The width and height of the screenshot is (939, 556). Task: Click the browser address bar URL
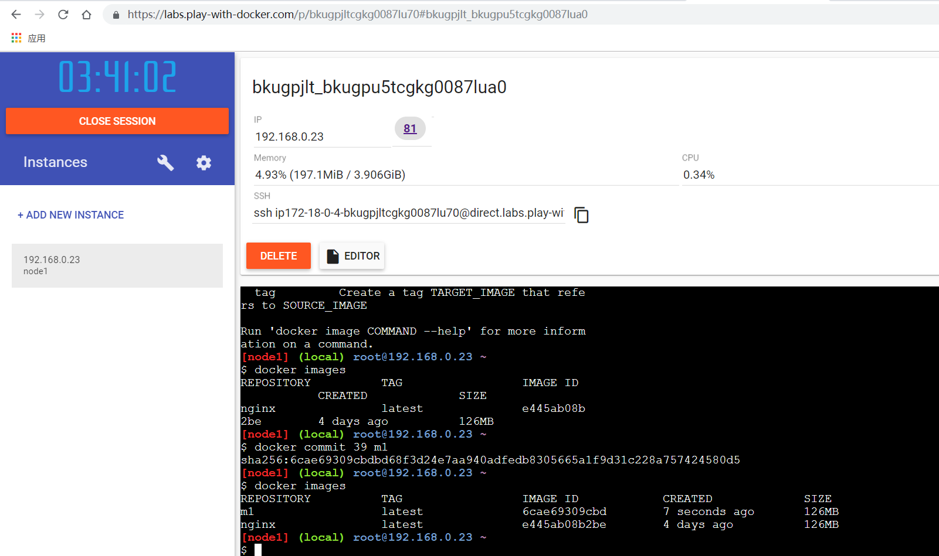click(358, 15)
